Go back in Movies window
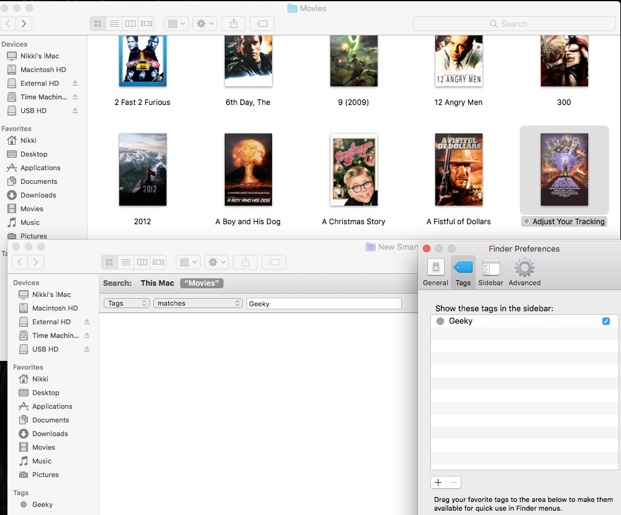The height and width of the screenshot is (515, 621). (x=8, y=24)
